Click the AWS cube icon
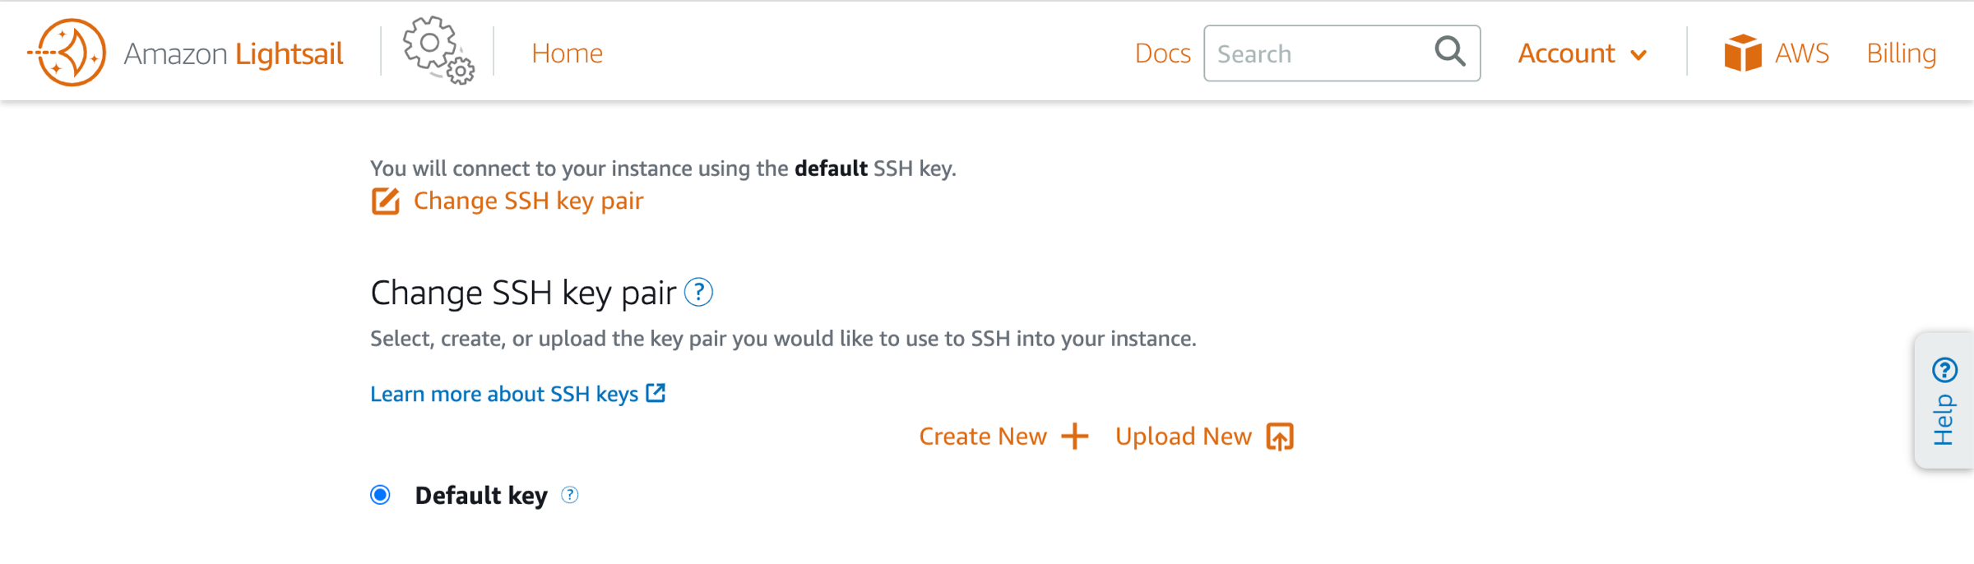The image size is (1974, 564). click(1743, 53)
